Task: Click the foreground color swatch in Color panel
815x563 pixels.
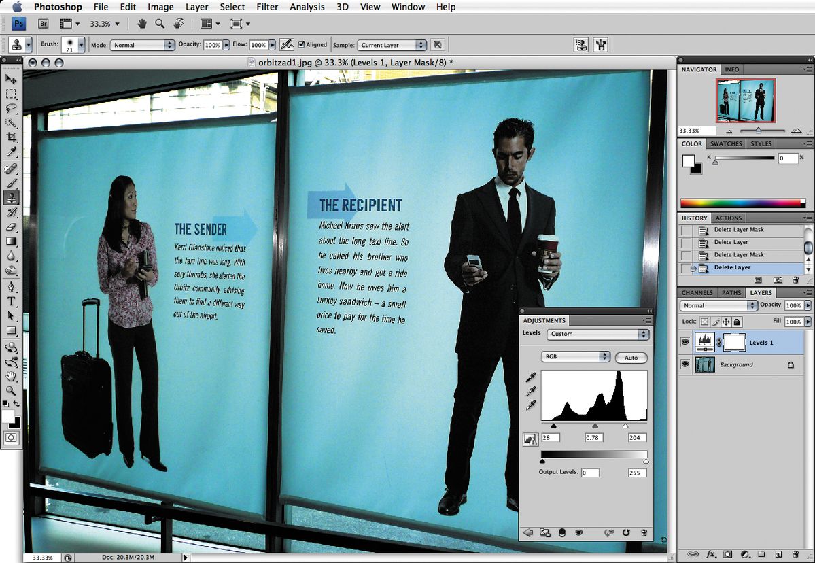Action: point(689,161)
